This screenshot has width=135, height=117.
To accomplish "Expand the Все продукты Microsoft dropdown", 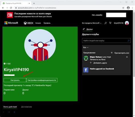I will (x=92, y=23).
